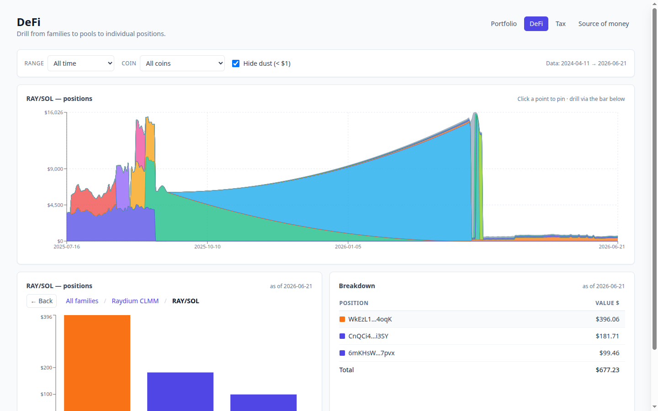The height and width of the screenshot is (411, 658).
Task: Click the page scrollbar up arrow
Action: (x=654, y=4)
